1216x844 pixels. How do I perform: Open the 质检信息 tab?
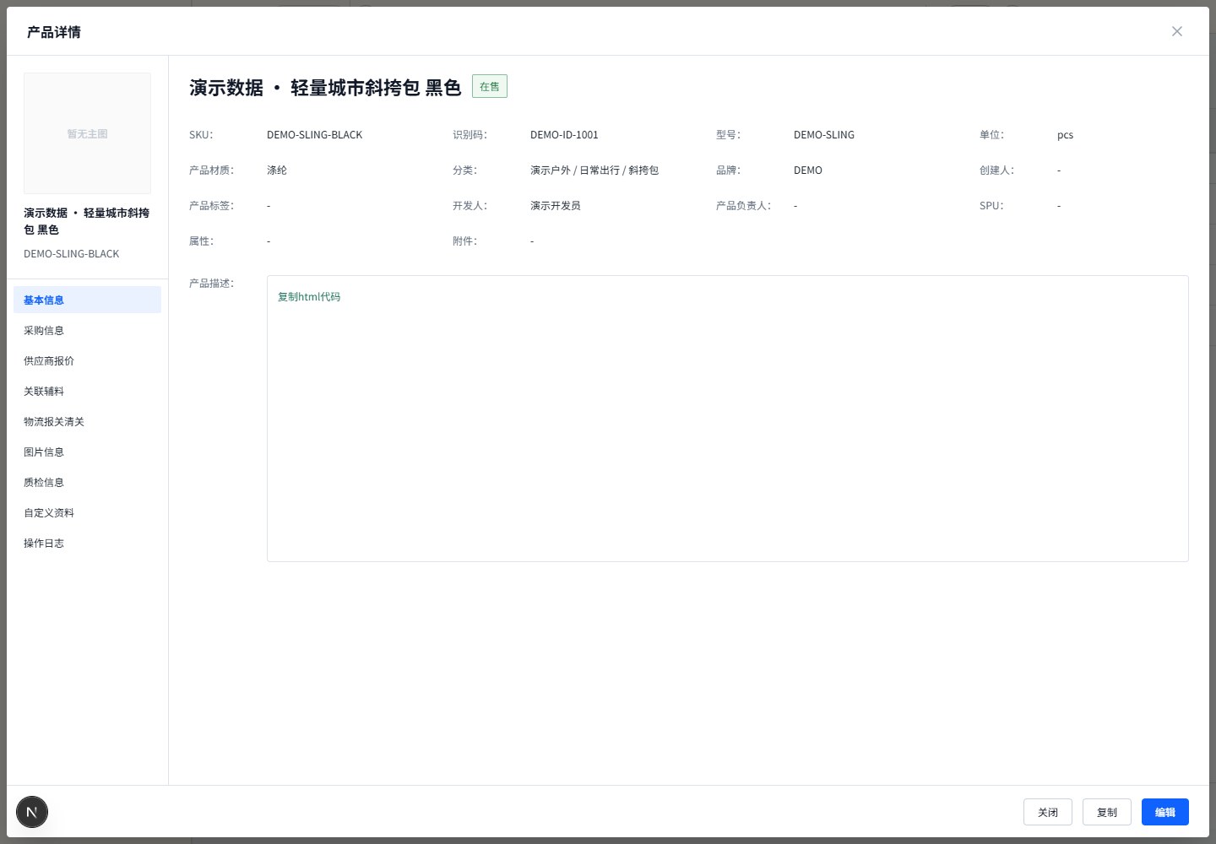click(87, 482)
